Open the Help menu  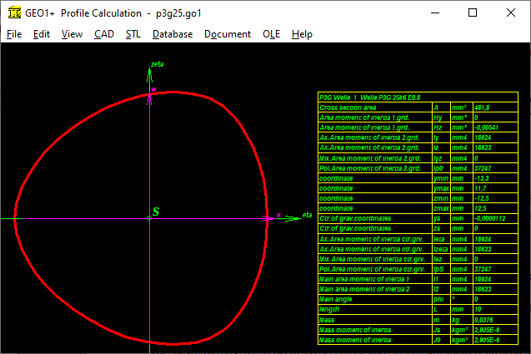click(x=302, y=34)
